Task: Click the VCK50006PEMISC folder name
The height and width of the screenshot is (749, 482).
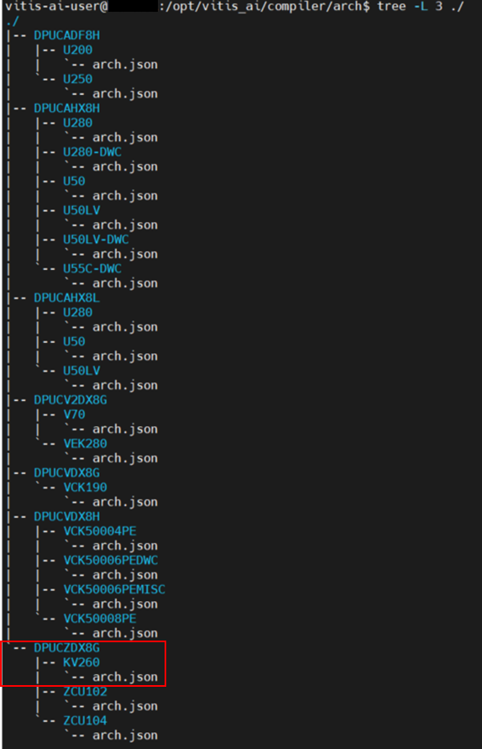Action: tap(114, 589)
